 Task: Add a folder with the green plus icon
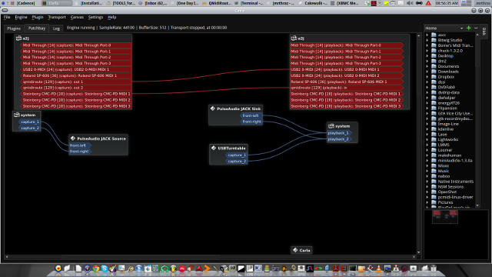tap(468, 28)
